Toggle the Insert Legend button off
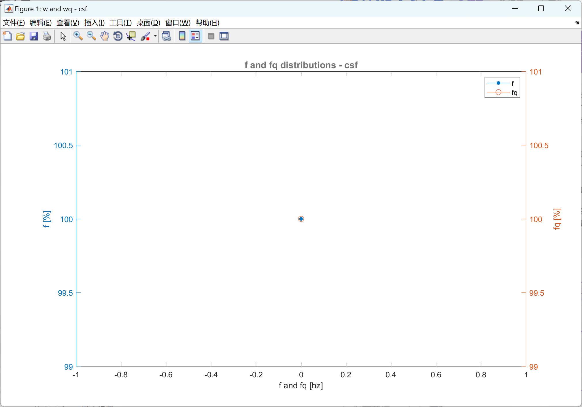The height and width of the screenshot is (407, 582). tap(195, 36)
